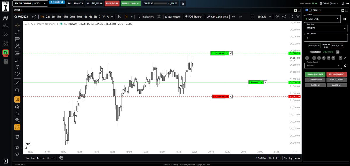
Task: Open the Fibonacci retracement tool group
Action: 17,39
